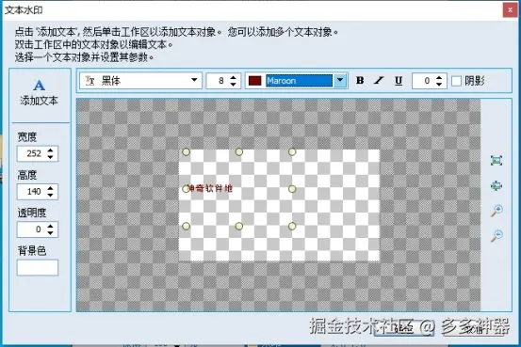The width and height of the screenshot is (521, 347).
Task: Increase 宽度 width with up arrow
Action: point(50,150)
